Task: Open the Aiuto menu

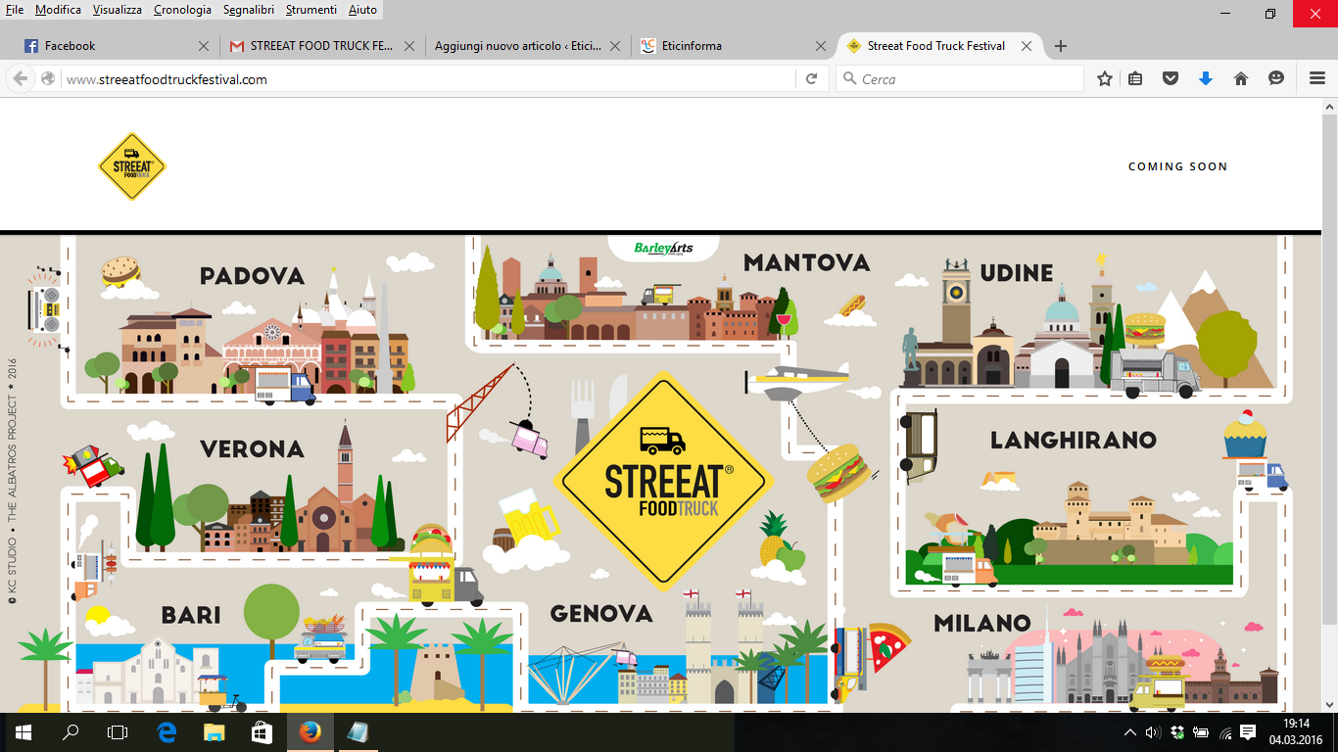Action: point(363,9)
